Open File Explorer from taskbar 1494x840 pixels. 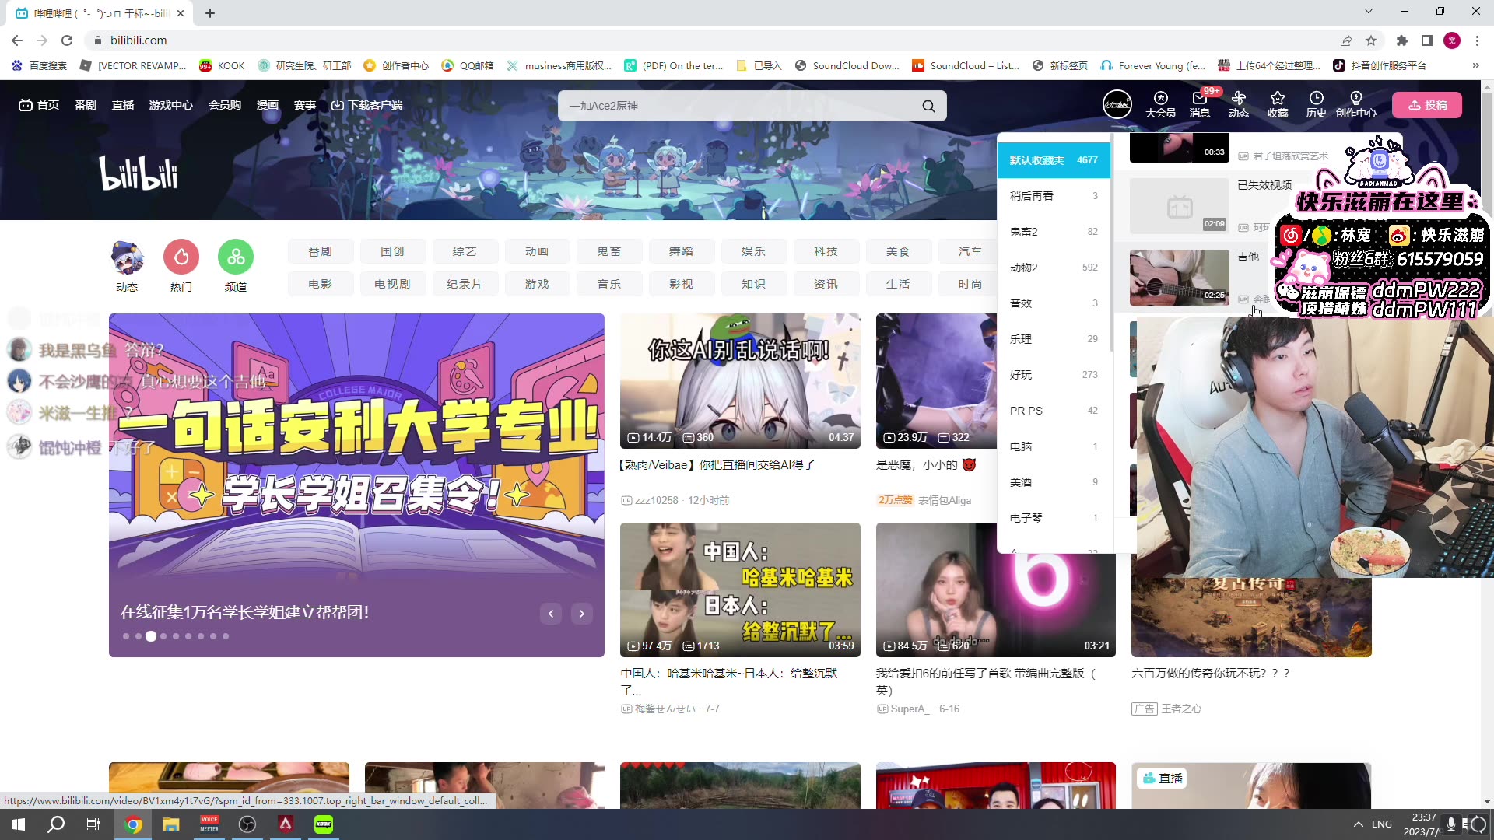[171, 824]
